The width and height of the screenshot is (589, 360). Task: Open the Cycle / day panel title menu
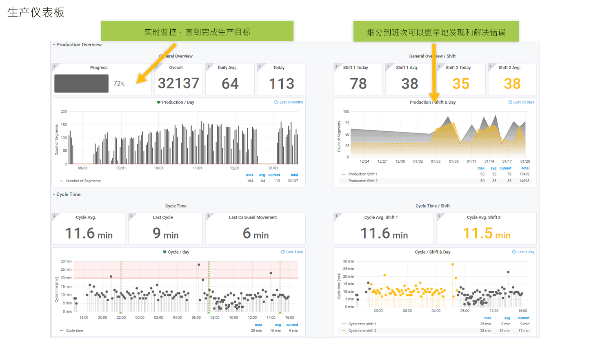tap(179, 252)
